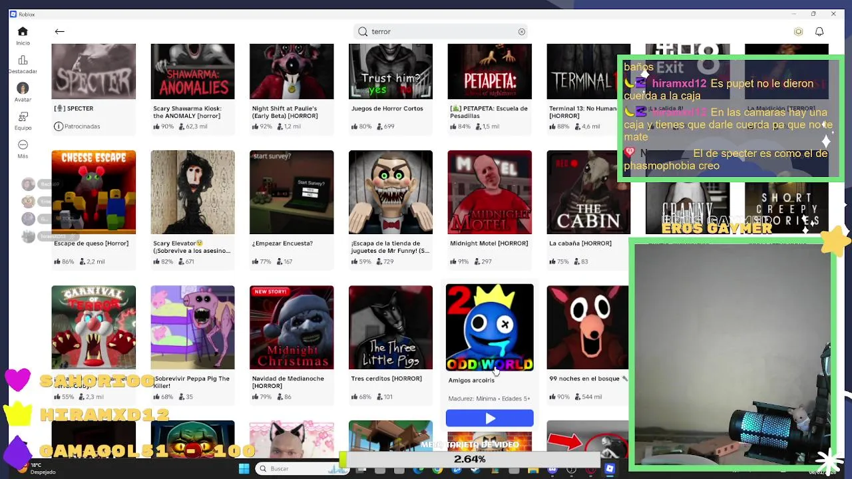Screen dimensions: 852x479
Task: Open the notifications bell
Action: click(819, 31)
